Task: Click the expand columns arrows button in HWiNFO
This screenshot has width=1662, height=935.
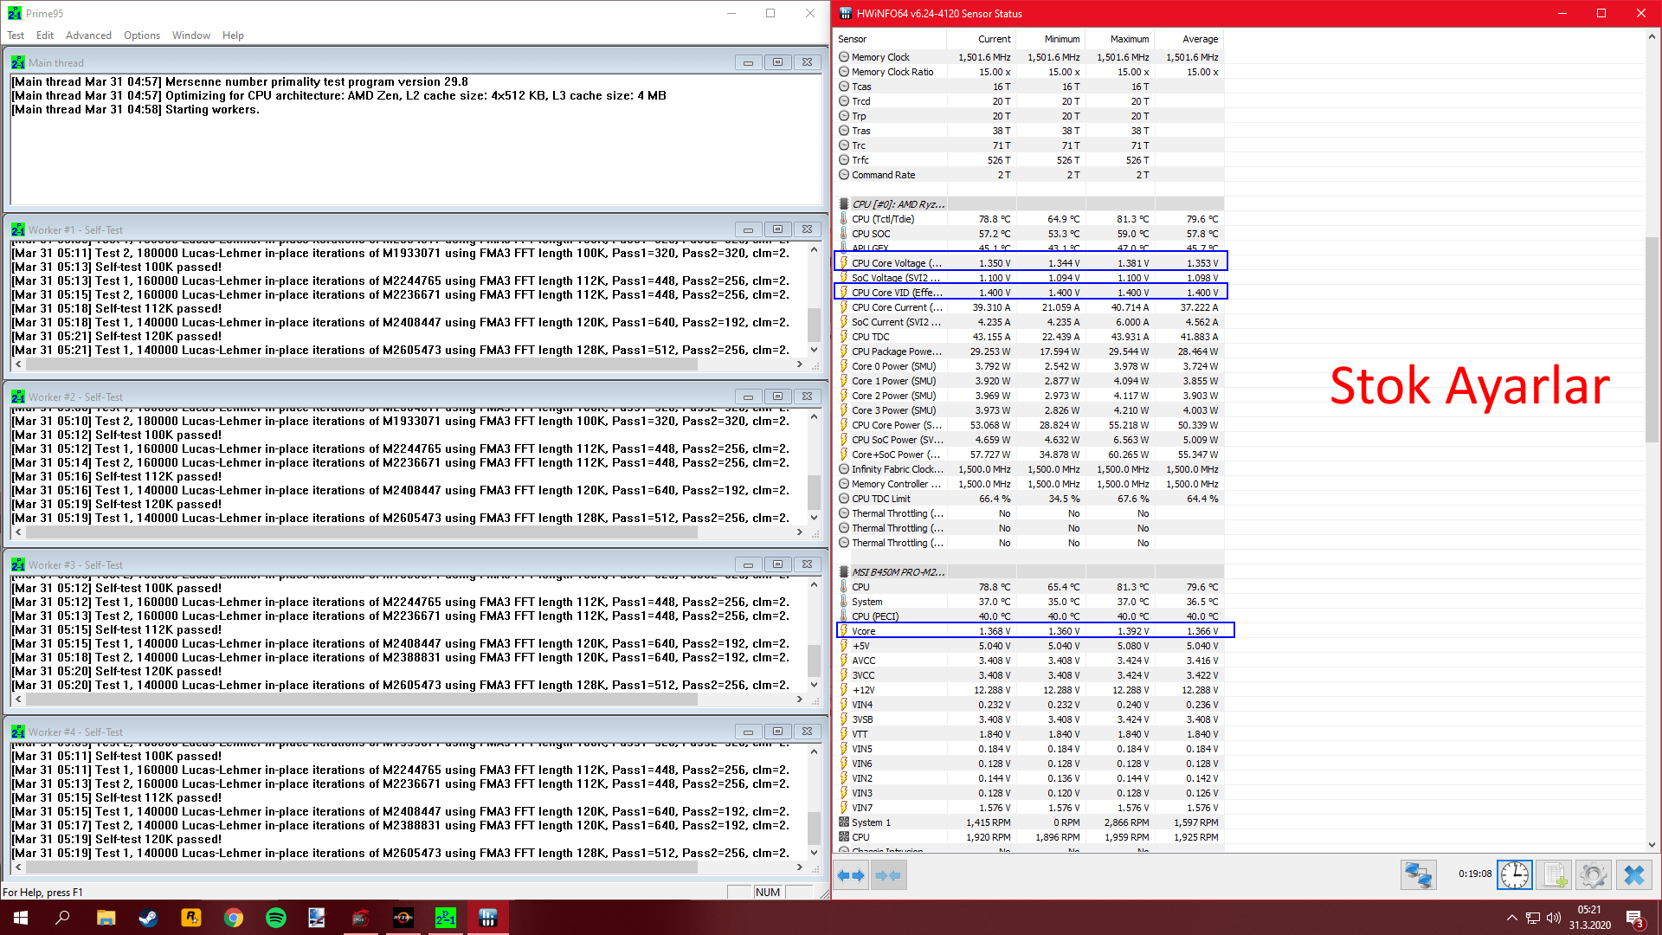Action: [x=851, y=875]
